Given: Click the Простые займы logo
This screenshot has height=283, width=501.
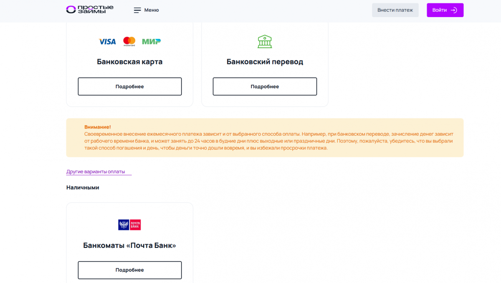Looking at the screenshot, I should [89, 10].
